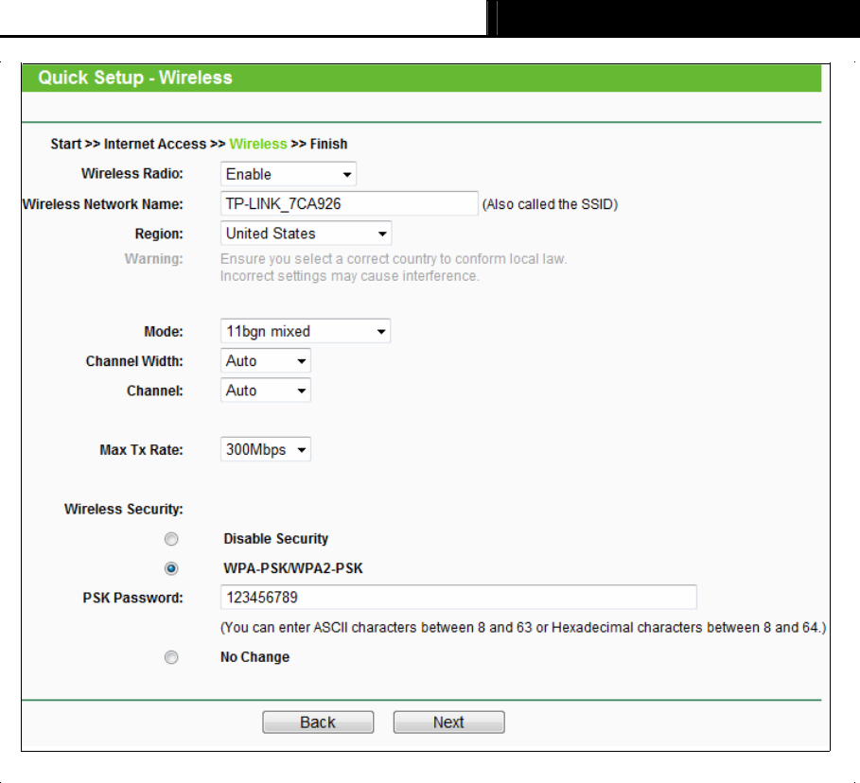Click the 'WPA-PSK/WPA2-PSK' label text
This screenshot has width=860, height=783.
click(293, 568)
